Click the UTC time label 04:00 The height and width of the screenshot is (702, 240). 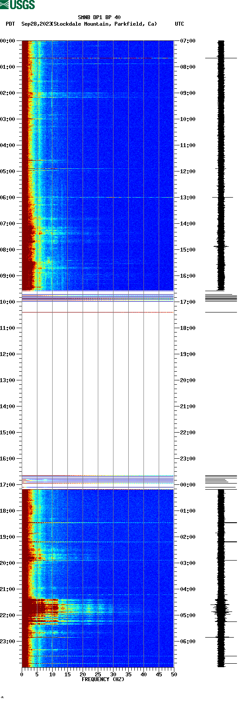tap(187, 589)
